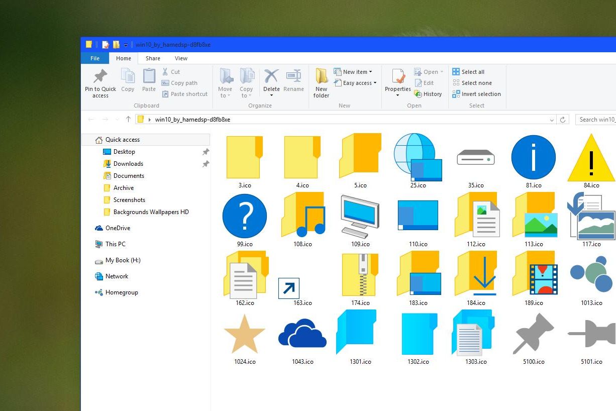Open the question mark icon file 99.ico
The image size is (616, 411).
click(245, 215)
